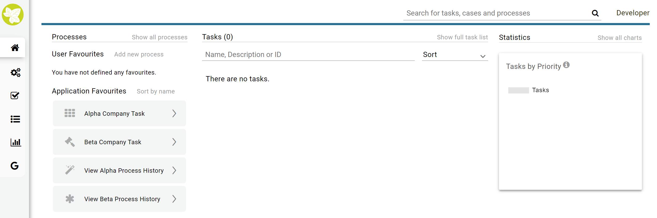
Task: Click the Tasks by Priority info icon
Action: tap(566, 65)
